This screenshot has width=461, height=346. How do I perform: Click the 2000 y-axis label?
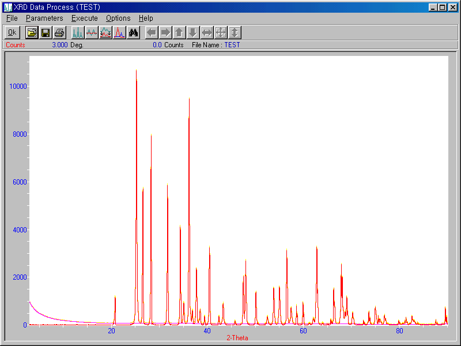coord(20,277)
